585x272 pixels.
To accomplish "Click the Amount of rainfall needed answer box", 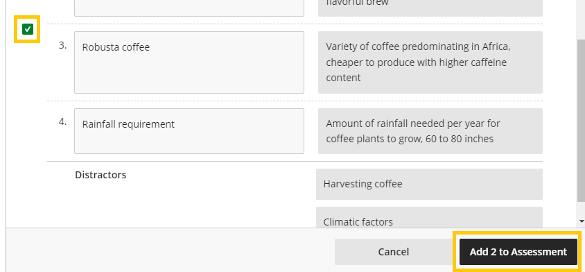I will point(430,131).
